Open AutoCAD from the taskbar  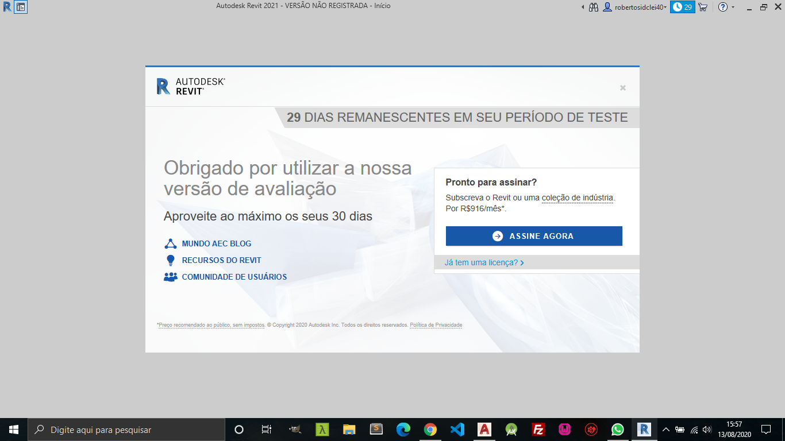tap(484, 430)
